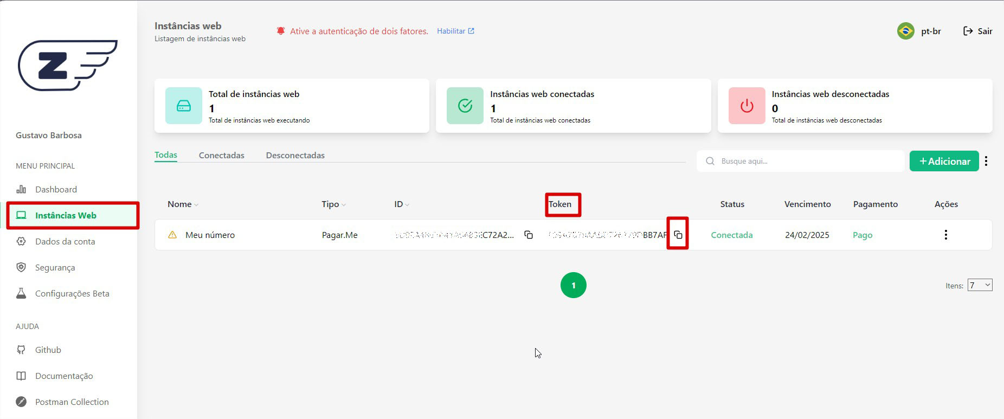Focus the Busque aqui search field
This screenshot has width=1004, height=419.
pos(801,161)
